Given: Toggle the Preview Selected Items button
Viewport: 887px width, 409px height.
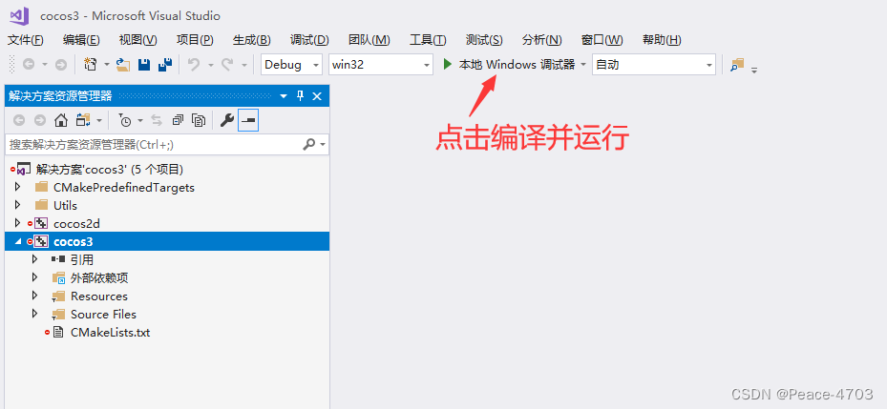Looking at the screenshot, I should coord(248,120).
